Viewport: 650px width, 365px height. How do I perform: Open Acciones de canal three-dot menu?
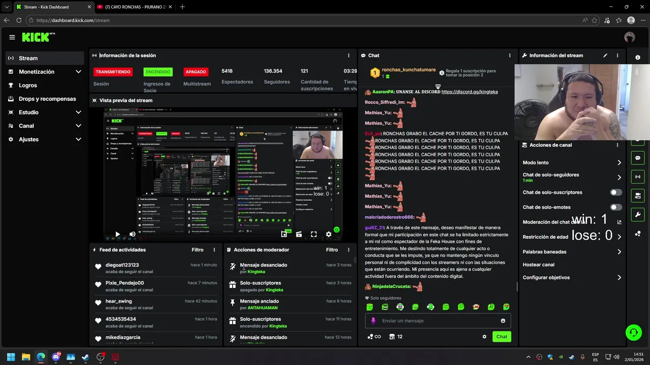click(x=617, y=145)
